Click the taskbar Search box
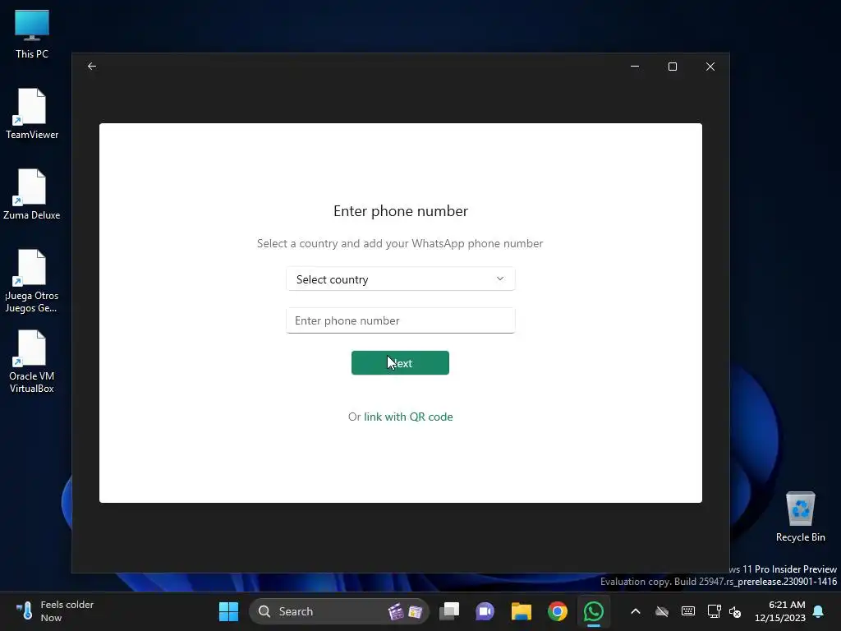 (339, 611)
